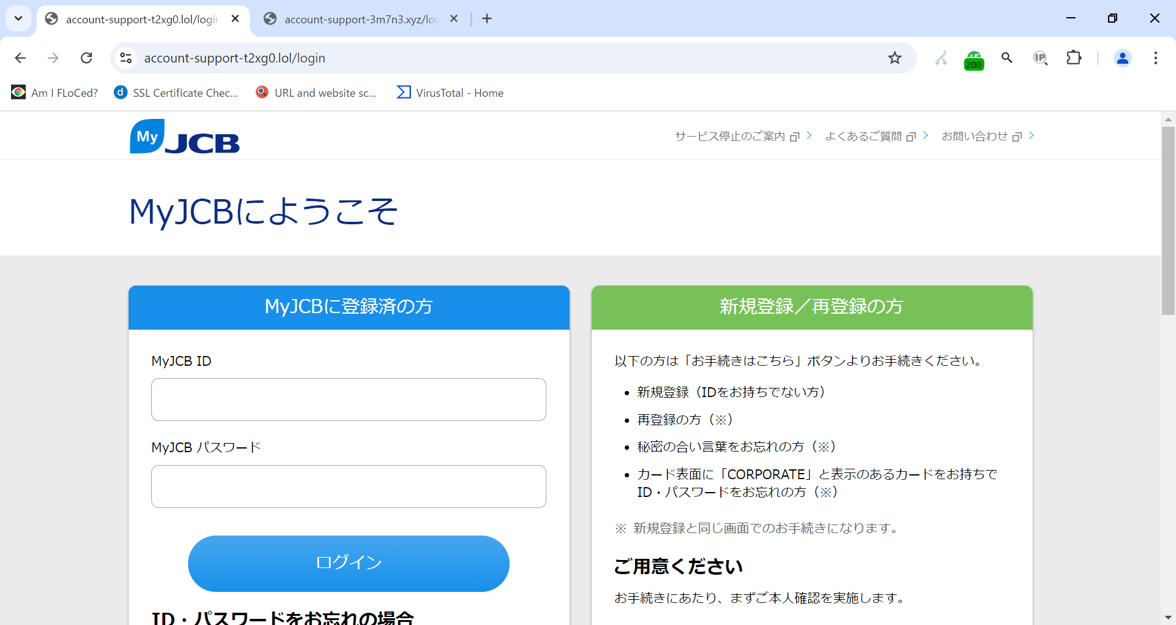Open the Chrome three-dot menu
This screenshot has width=1176, height=625.
[x=1156, y=58]
